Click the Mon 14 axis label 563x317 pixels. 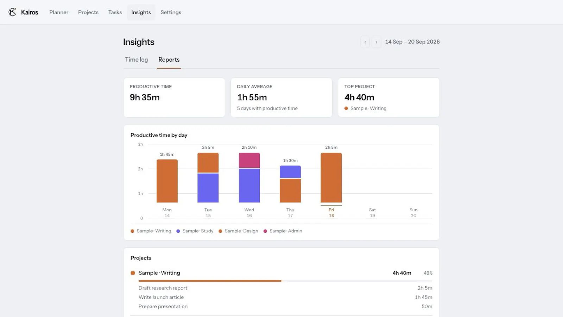pyautogui.click(x=167, y=212)
